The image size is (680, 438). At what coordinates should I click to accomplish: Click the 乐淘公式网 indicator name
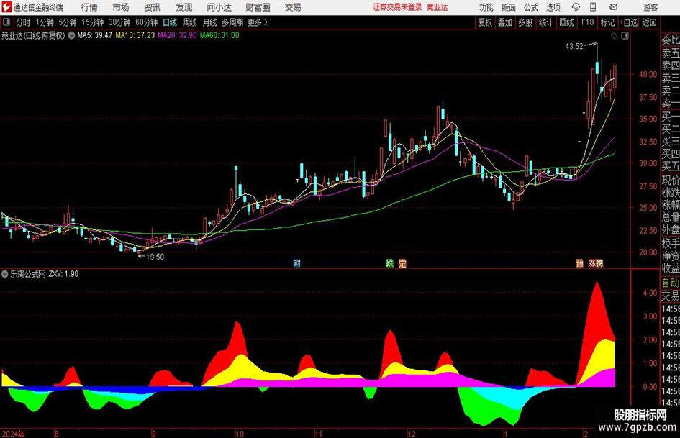[x=28, y=274]
